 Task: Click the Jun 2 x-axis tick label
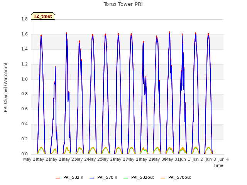[x=198, y=159]
